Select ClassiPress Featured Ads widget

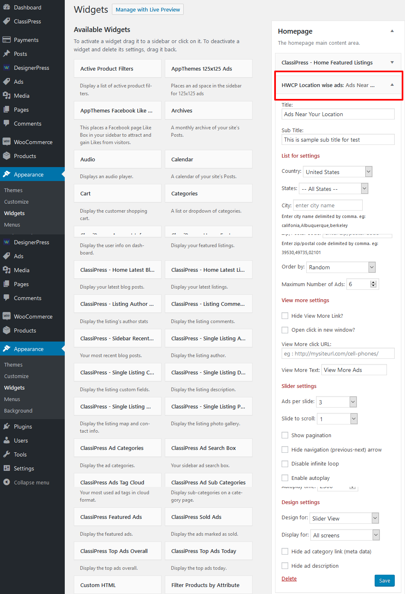pyautogui.click(x=118, y=517)
